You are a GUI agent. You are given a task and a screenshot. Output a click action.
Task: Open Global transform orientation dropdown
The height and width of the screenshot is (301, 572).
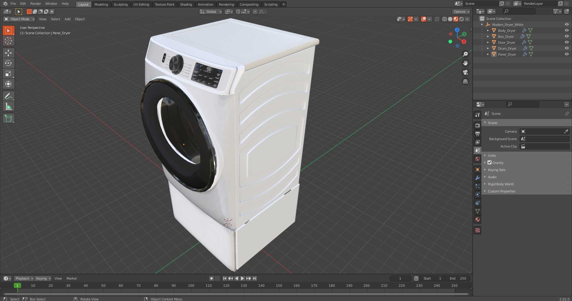click(x=211, y=12)
